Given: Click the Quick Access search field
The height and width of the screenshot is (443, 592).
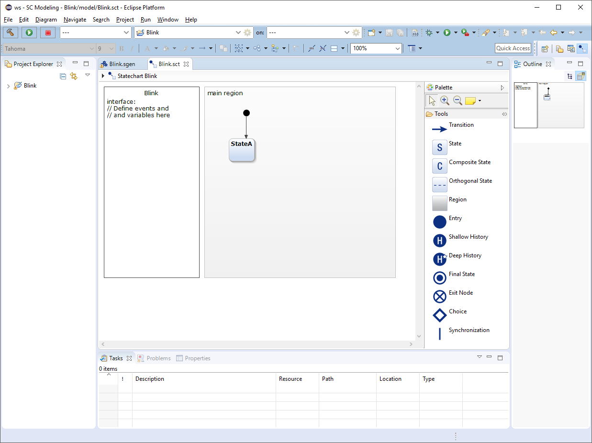Looking at the screenshot, I should pyautogui.click(x=513, y=48).
